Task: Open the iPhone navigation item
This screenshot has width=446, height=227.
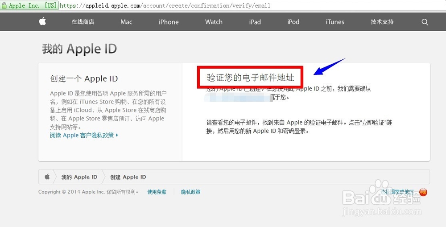Action: coord(169,22)
